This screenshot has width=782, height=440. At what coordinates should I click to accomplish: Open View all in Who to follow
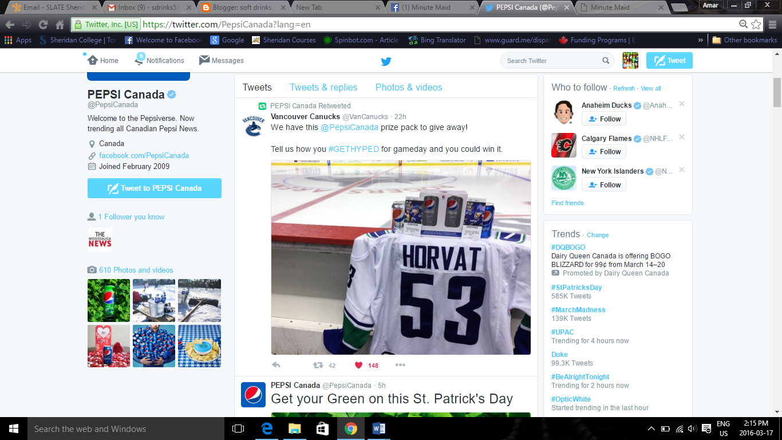[x=651, y=88]
